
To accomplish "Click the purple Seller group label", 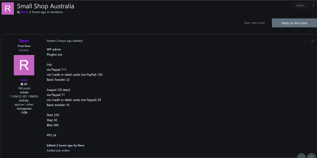I will point(24,80).
